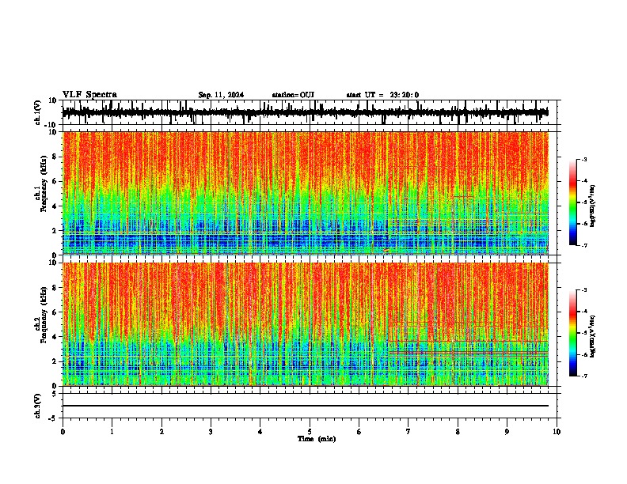The height and width of the screenshot is (484, 627).
Task: Click the "ch.3(V)" axis label
Action: click(38, 406)
